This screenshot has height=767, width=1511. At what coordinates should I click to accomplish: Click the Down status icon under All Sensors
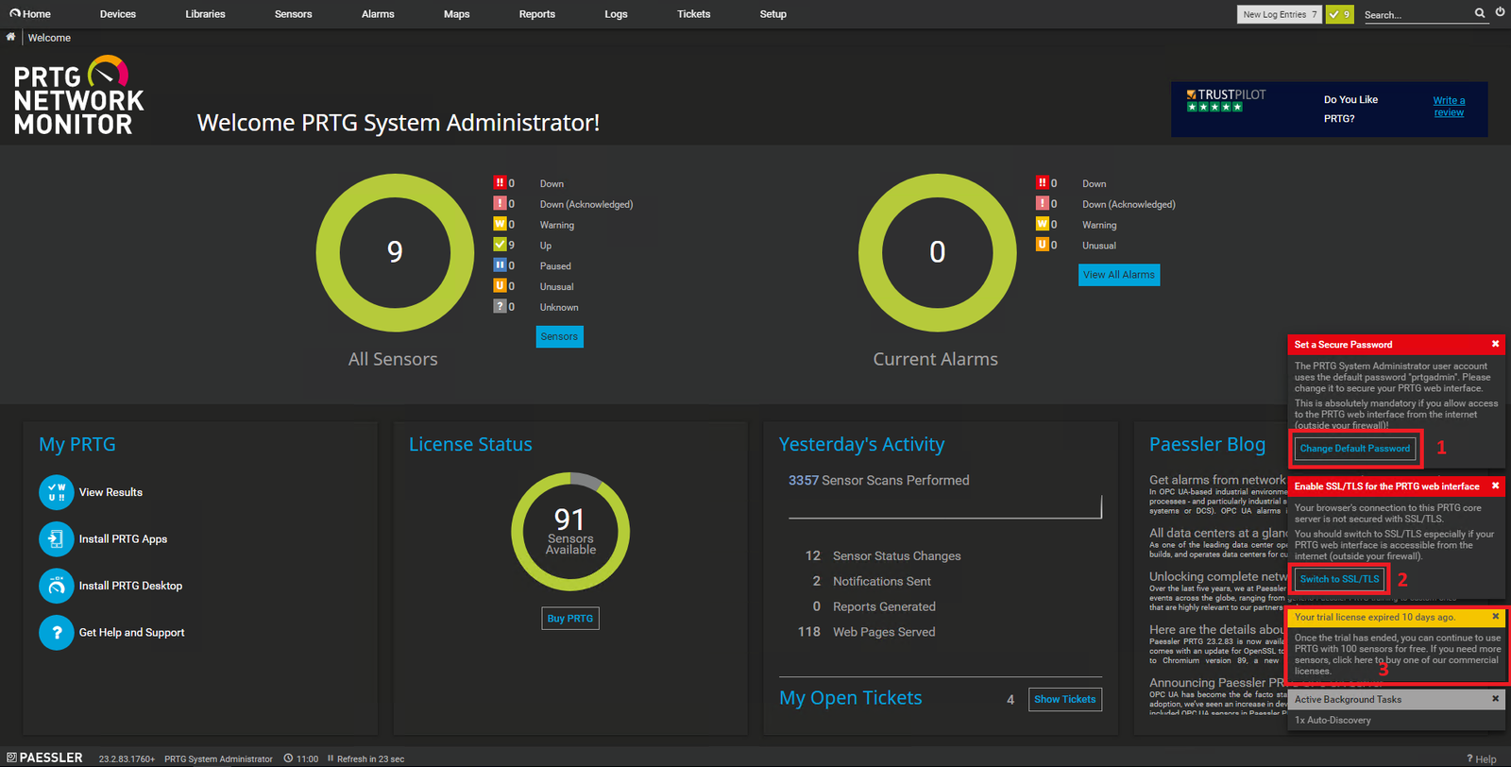point(500,182)
